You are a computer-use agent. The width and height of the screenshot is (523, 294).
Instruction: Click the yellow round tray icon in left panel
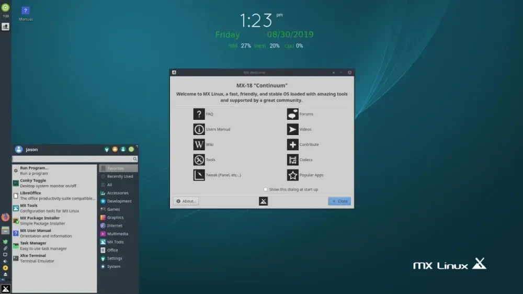pos(5,268)
